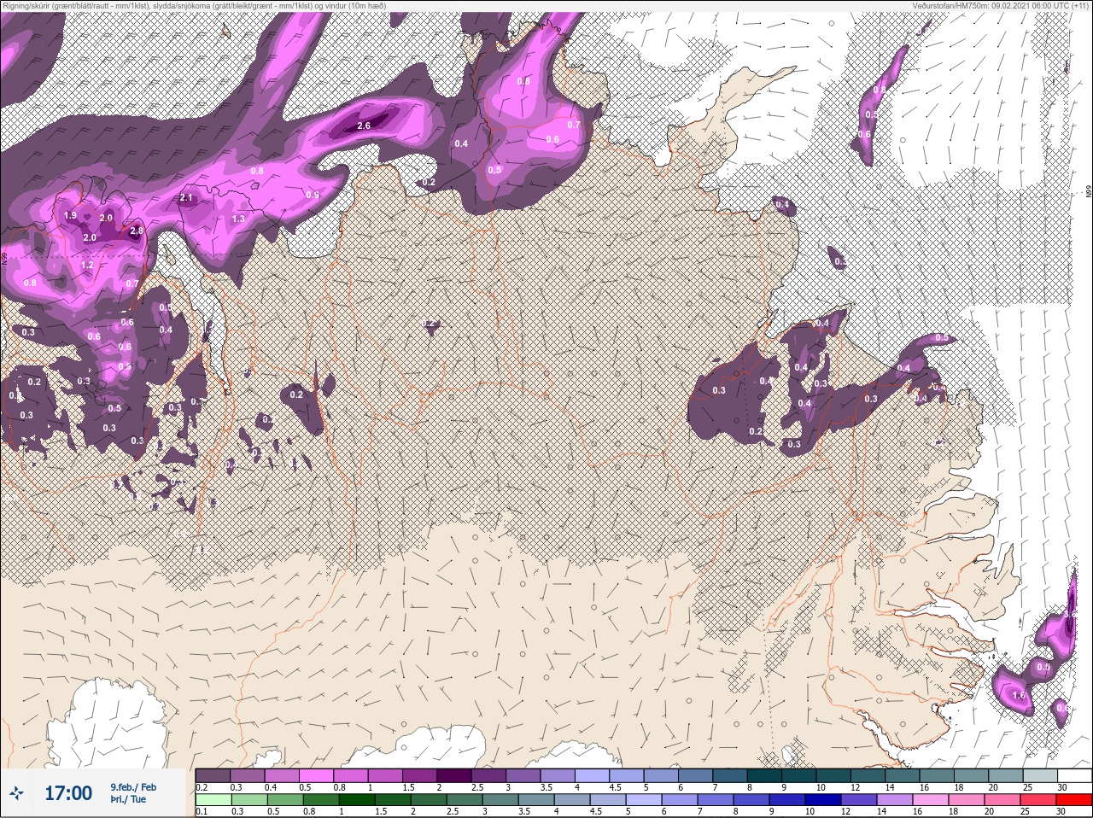Image resolution: width=1093 pixels, height=818 pixels.
Task: Pick the 2 dark purple swatch, upper legend
Action: coord(454,775)
